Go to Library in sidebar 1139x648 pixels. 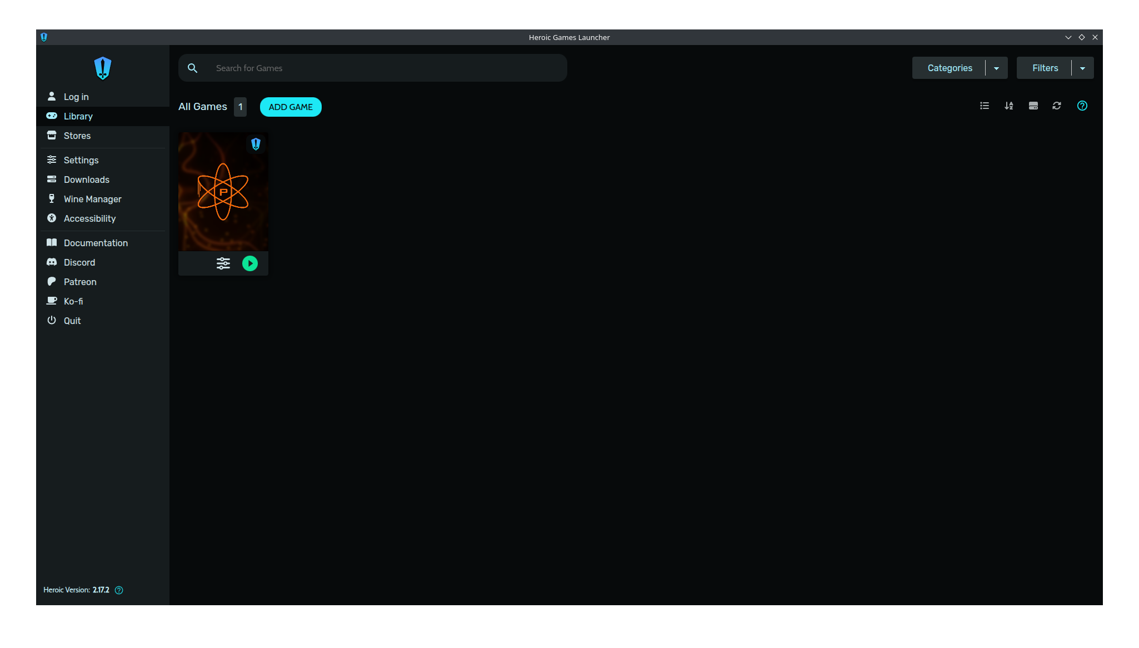click(103, 116)
